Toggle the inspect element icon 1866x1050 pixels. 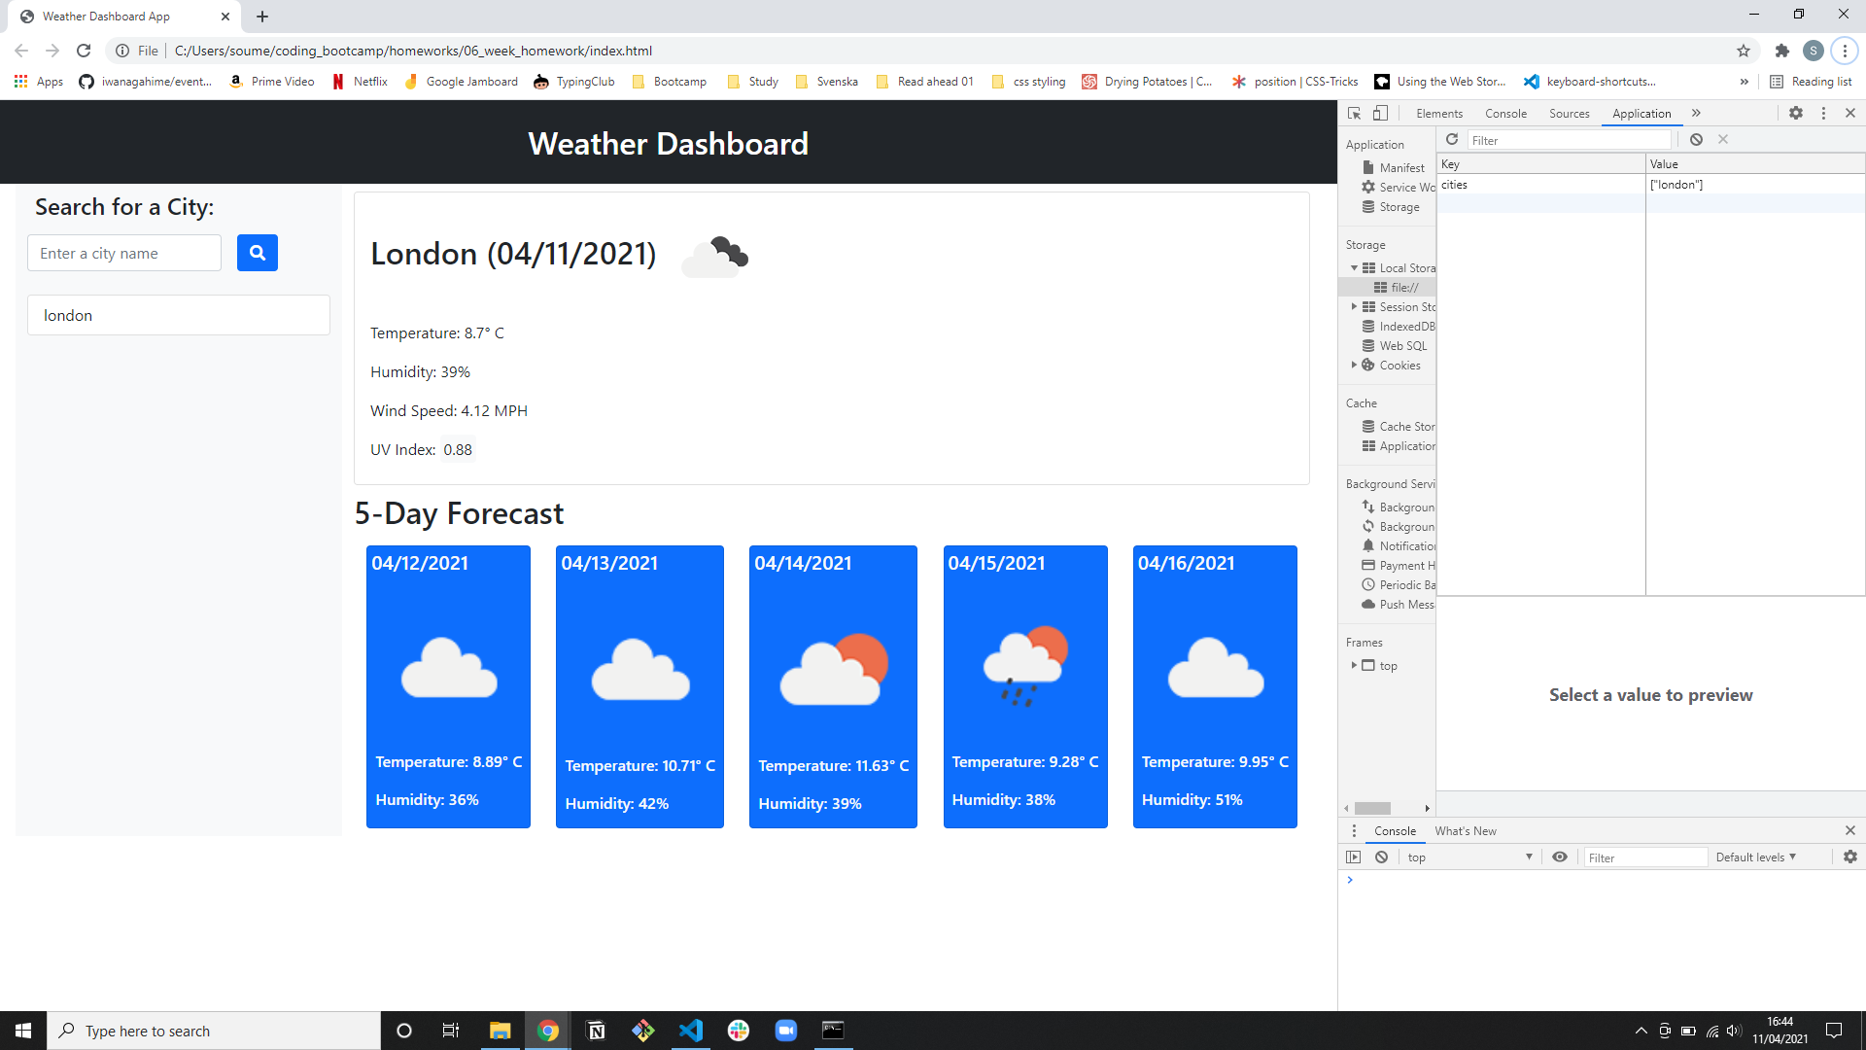click(1355, 113)
